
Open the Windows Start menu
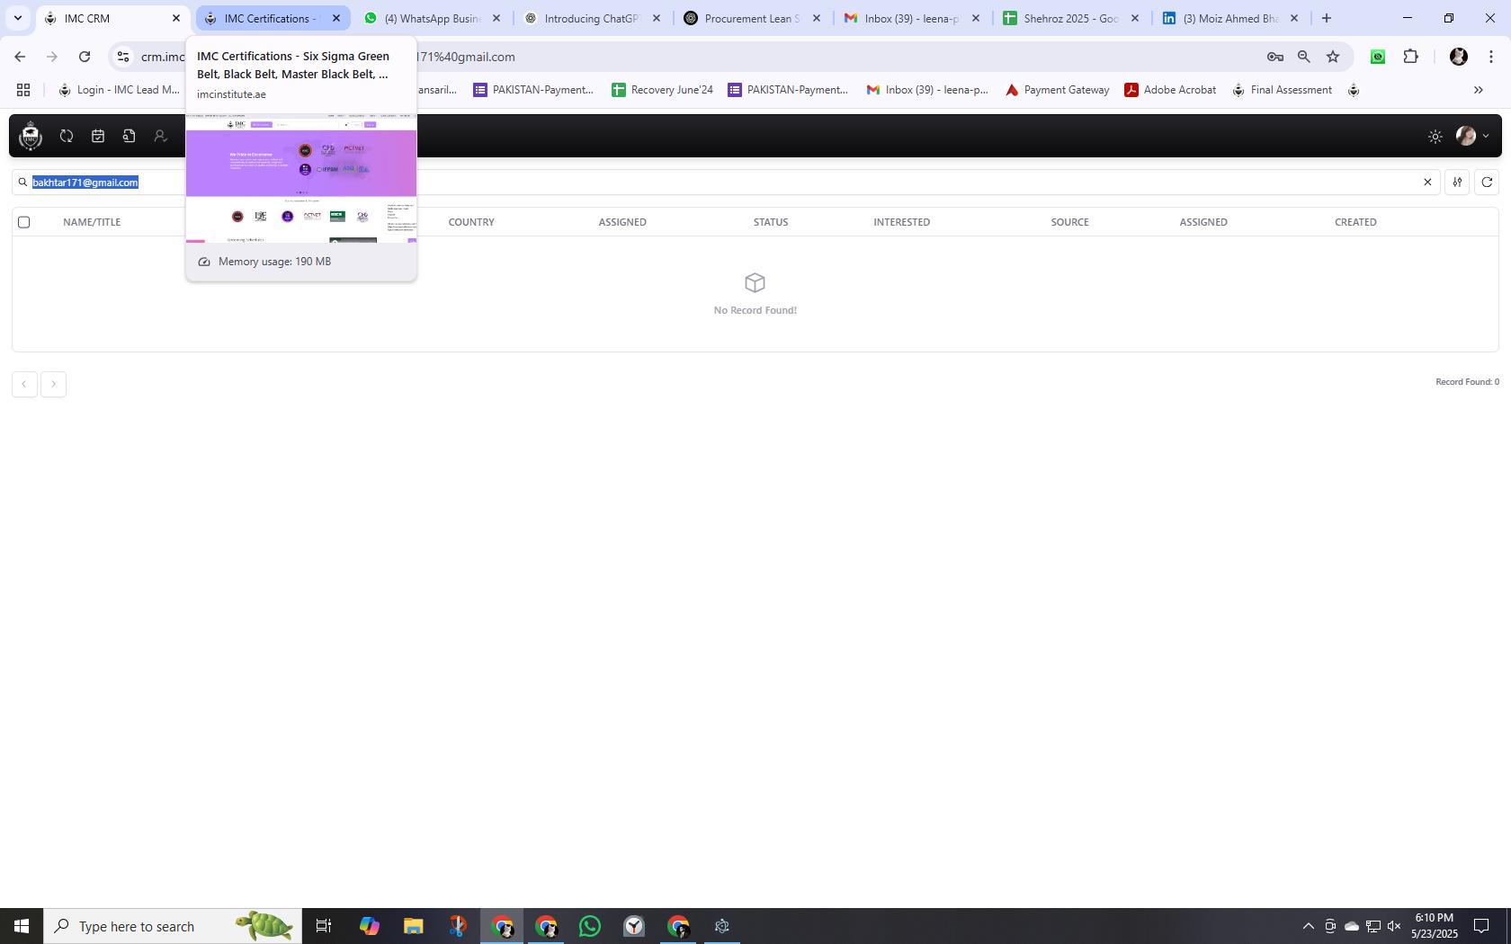pos(22,926)
